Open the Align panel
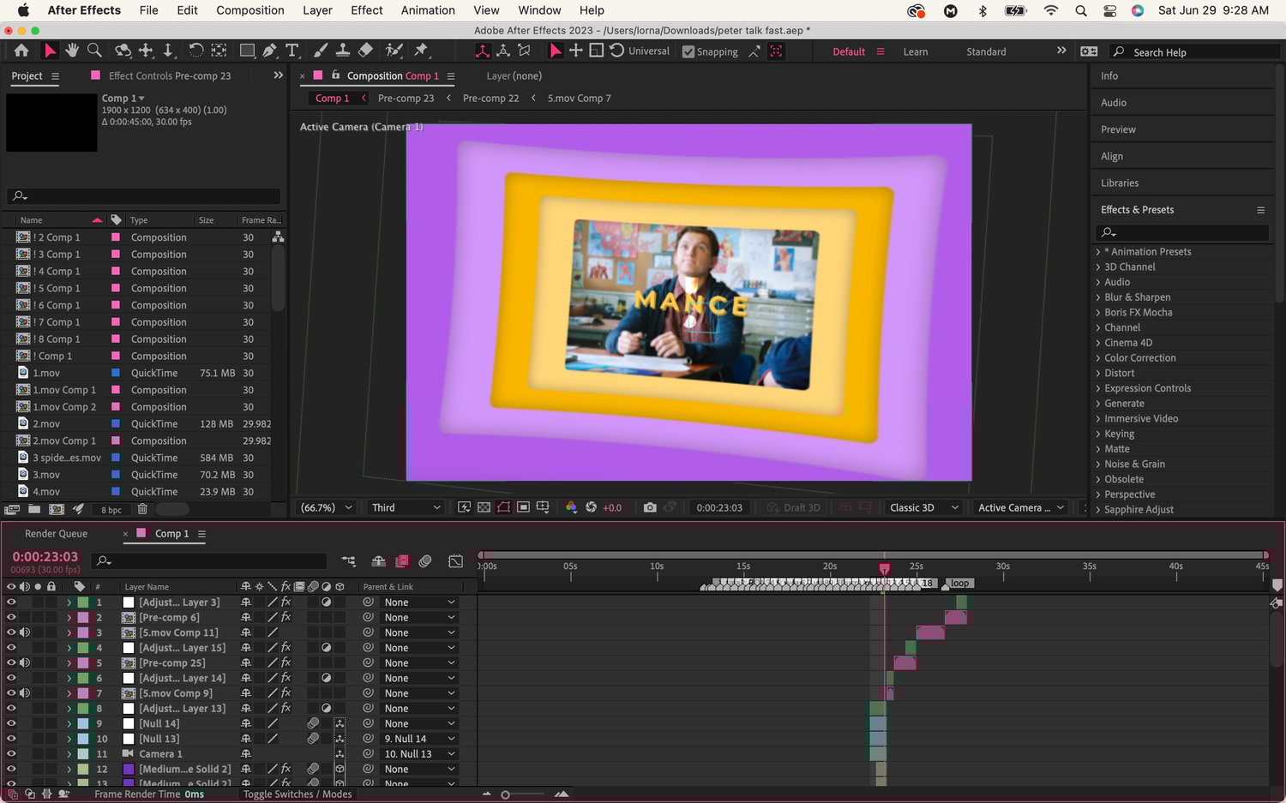 point(1112,156)
